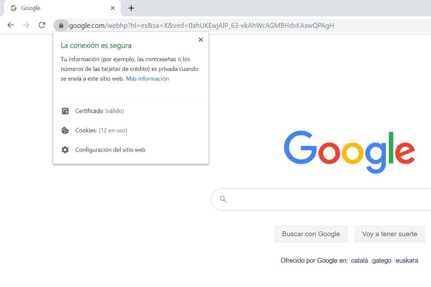431x287 pixels.
Task: Click the forward navigation arrow
Action: 26,25
